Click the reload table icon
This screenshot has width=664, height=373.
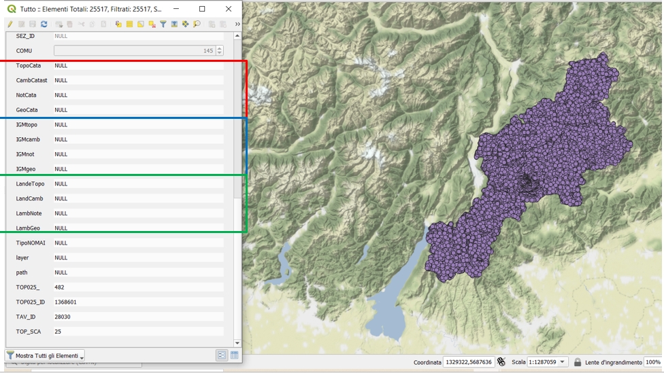tap(44, 24)
